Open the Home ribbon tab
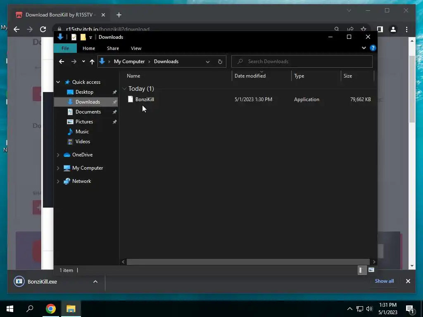 (89, 48)
